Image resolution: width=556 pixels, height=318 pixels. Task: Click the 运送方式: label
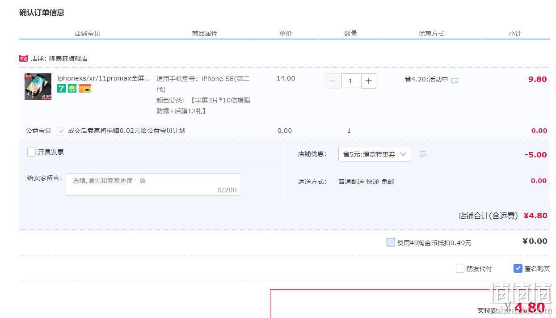coord(312,182)
